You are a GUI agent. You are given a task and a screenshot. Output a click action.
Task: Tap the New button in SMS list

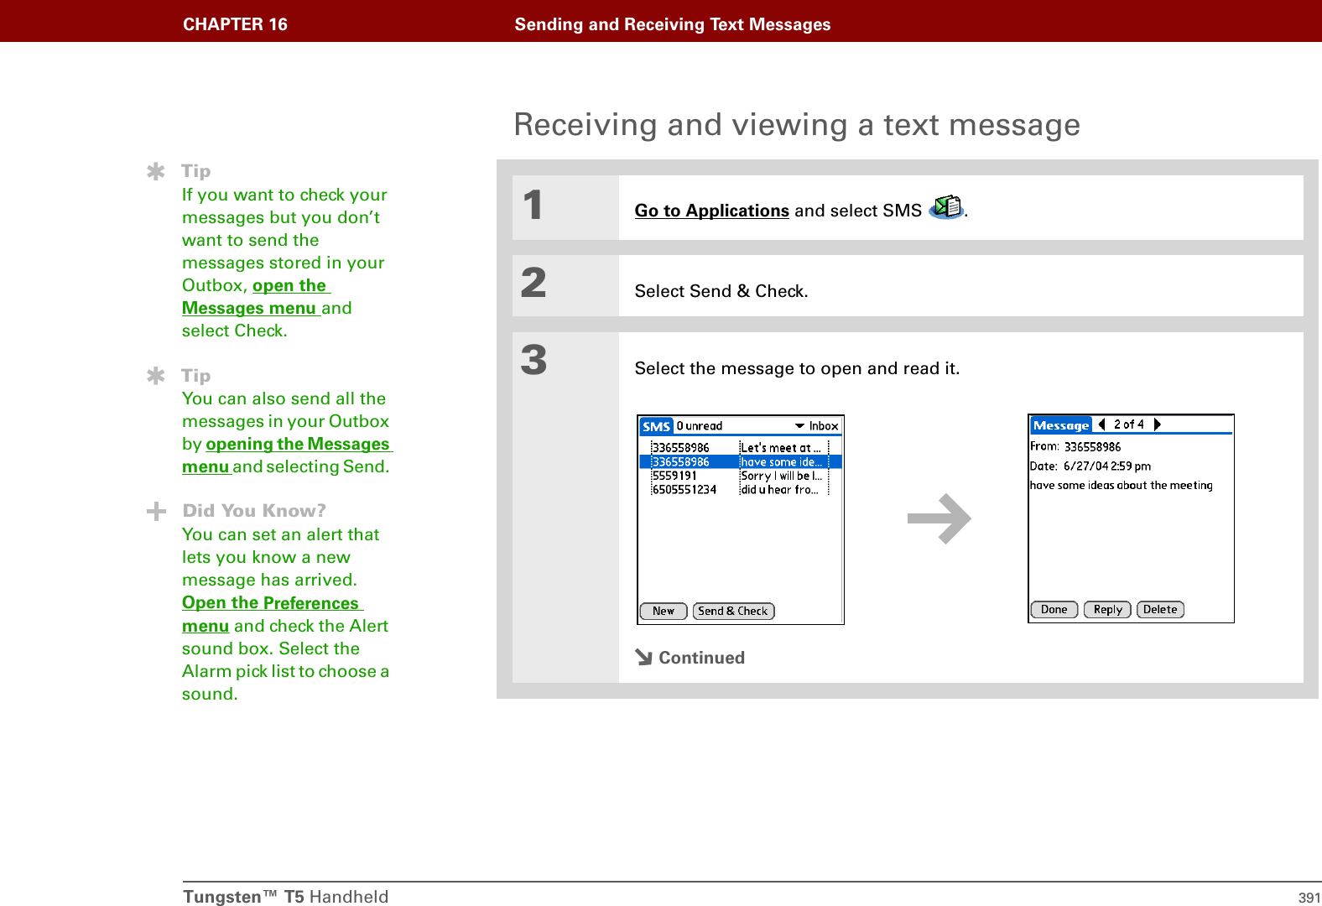click(x=664, y=611)
